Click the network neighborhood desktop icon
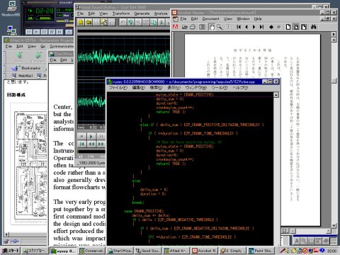Screen dimensions: 340x255 (11, 30)
